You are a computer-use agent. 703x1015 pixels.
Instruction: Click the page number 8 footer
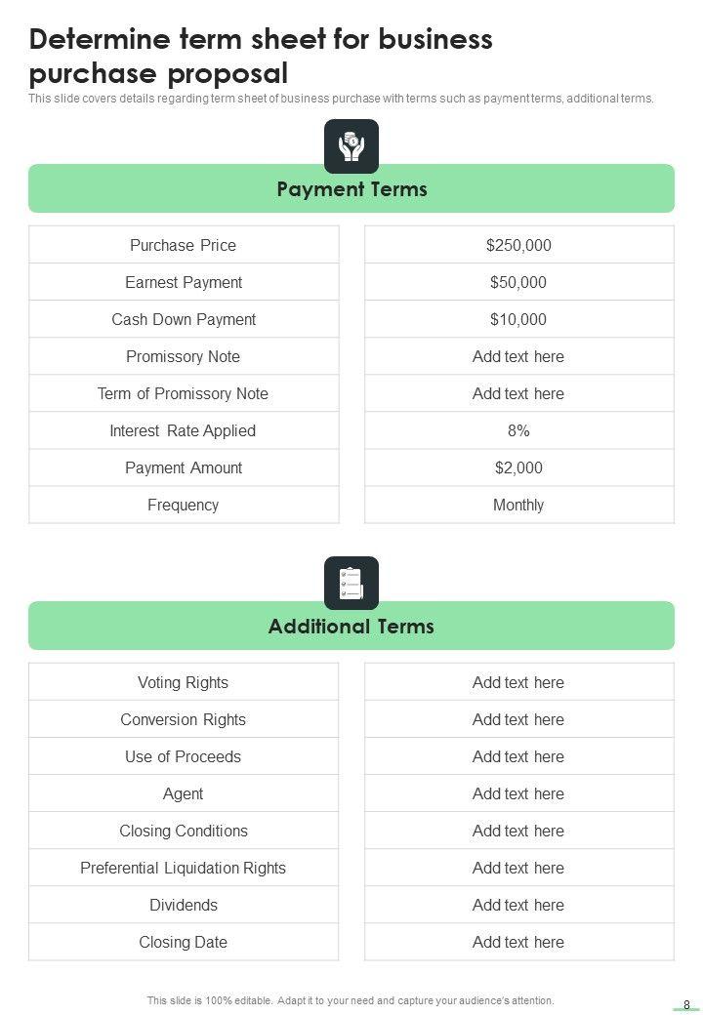686,1004
